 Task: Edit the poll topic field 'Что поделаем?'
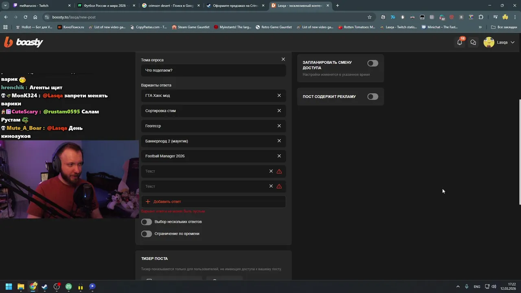click(x=213, y=70)
